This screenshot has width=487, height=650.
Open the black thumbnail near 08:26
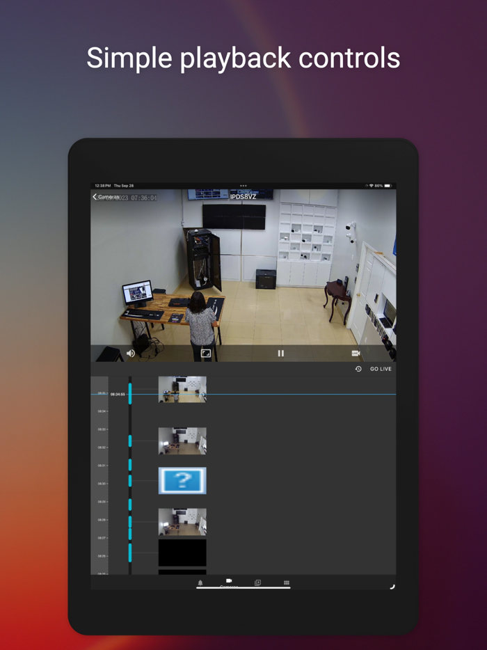click(x=182, y=553)
